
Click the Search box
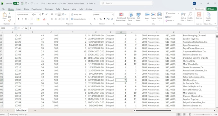(126, 3)
